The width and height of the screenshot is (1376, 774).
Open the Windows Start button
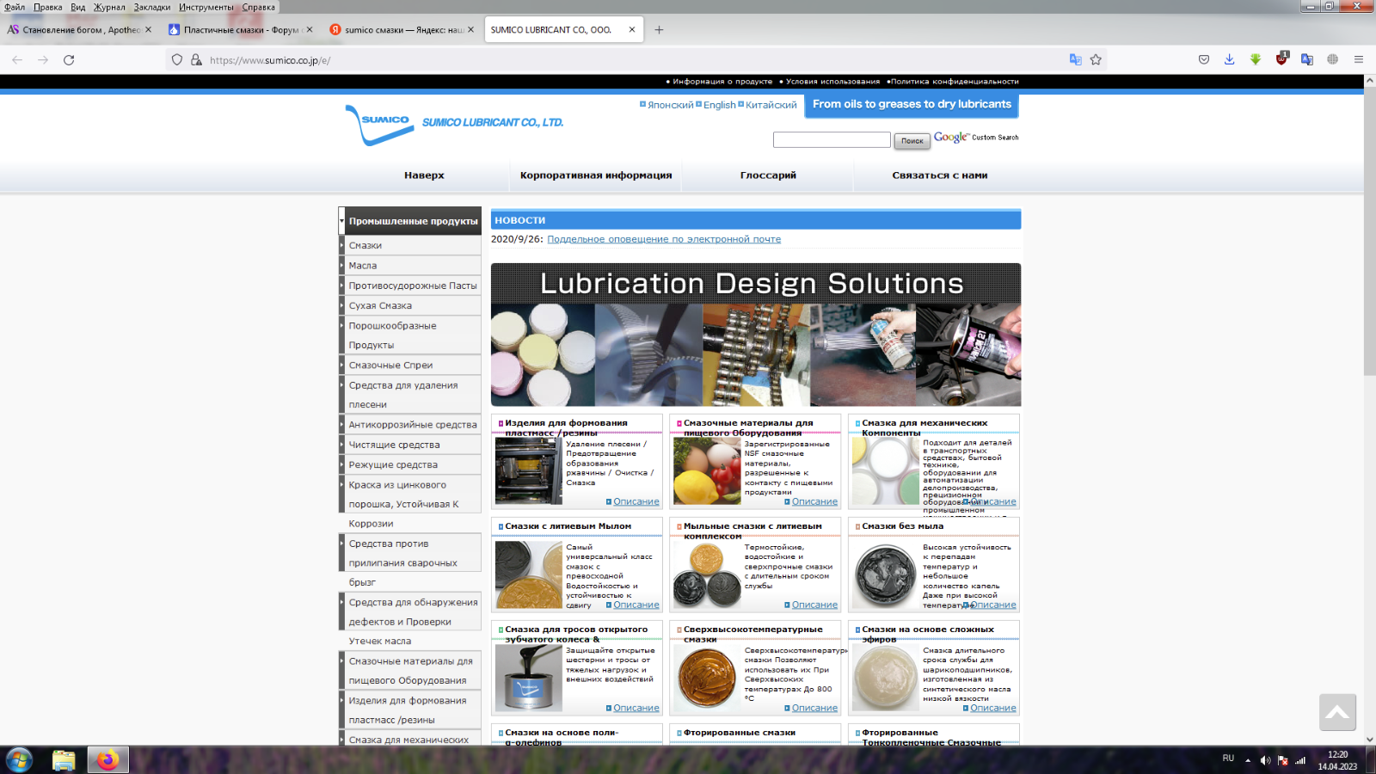pos(19,760)
